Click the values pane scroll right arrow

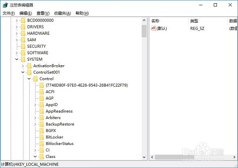[x=234, y=157]
